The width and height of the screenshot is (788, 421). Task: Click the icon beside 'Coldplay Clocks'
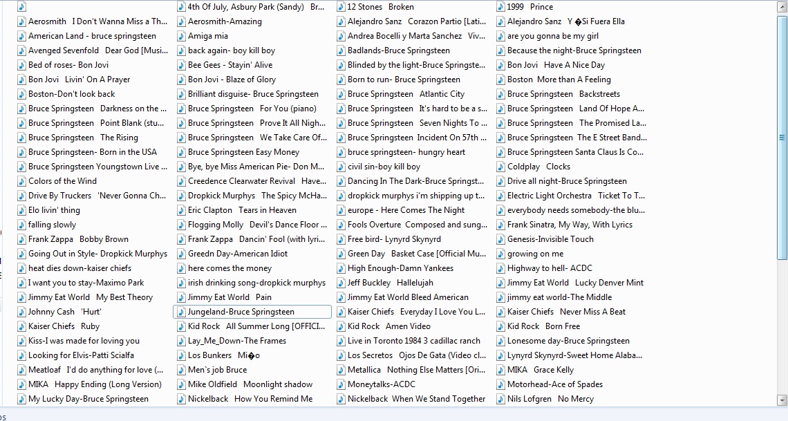(500, 167)
